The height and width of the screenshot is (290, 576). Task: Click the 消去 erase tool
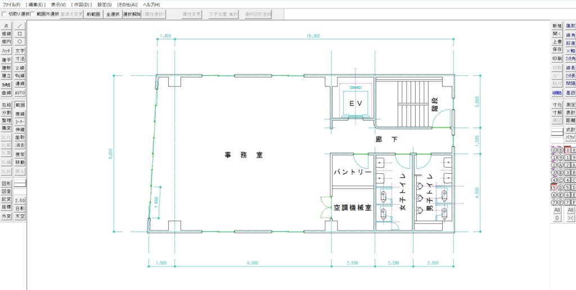click(x=20, y=145)
